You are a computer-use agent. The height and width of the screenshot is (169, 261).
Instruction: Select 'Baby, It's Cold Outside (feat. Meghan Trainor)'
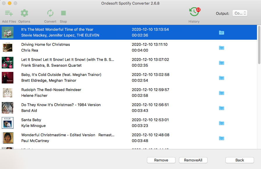(x=61, y=74)
